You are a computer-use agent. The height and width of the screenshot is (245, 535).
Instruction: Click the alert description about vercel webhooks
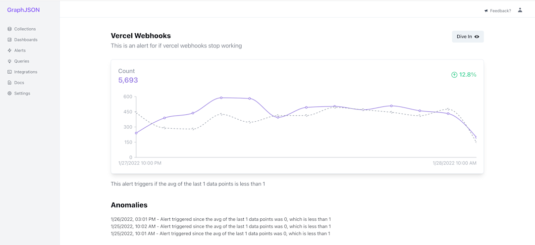176,46
